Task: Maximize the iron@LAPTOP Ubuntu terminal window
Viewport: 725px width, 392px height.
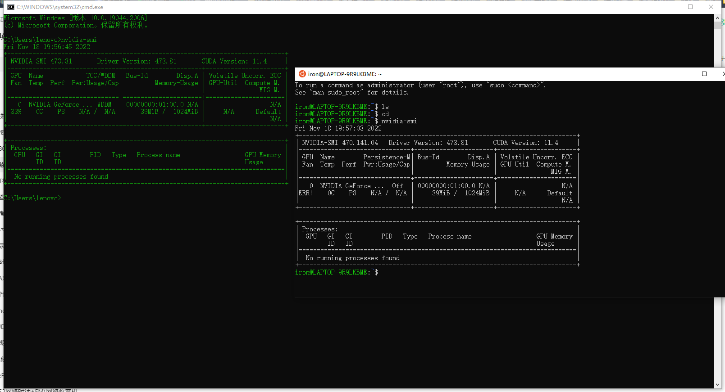Action: click(x=704, y=74)
